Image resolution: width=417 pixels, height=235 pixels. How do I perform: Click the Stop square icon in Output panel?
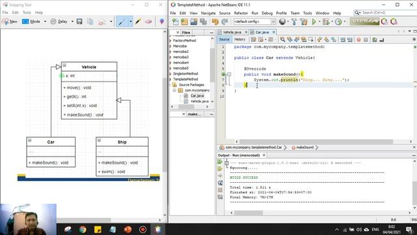pyautogui.click(x=220, y=190)
